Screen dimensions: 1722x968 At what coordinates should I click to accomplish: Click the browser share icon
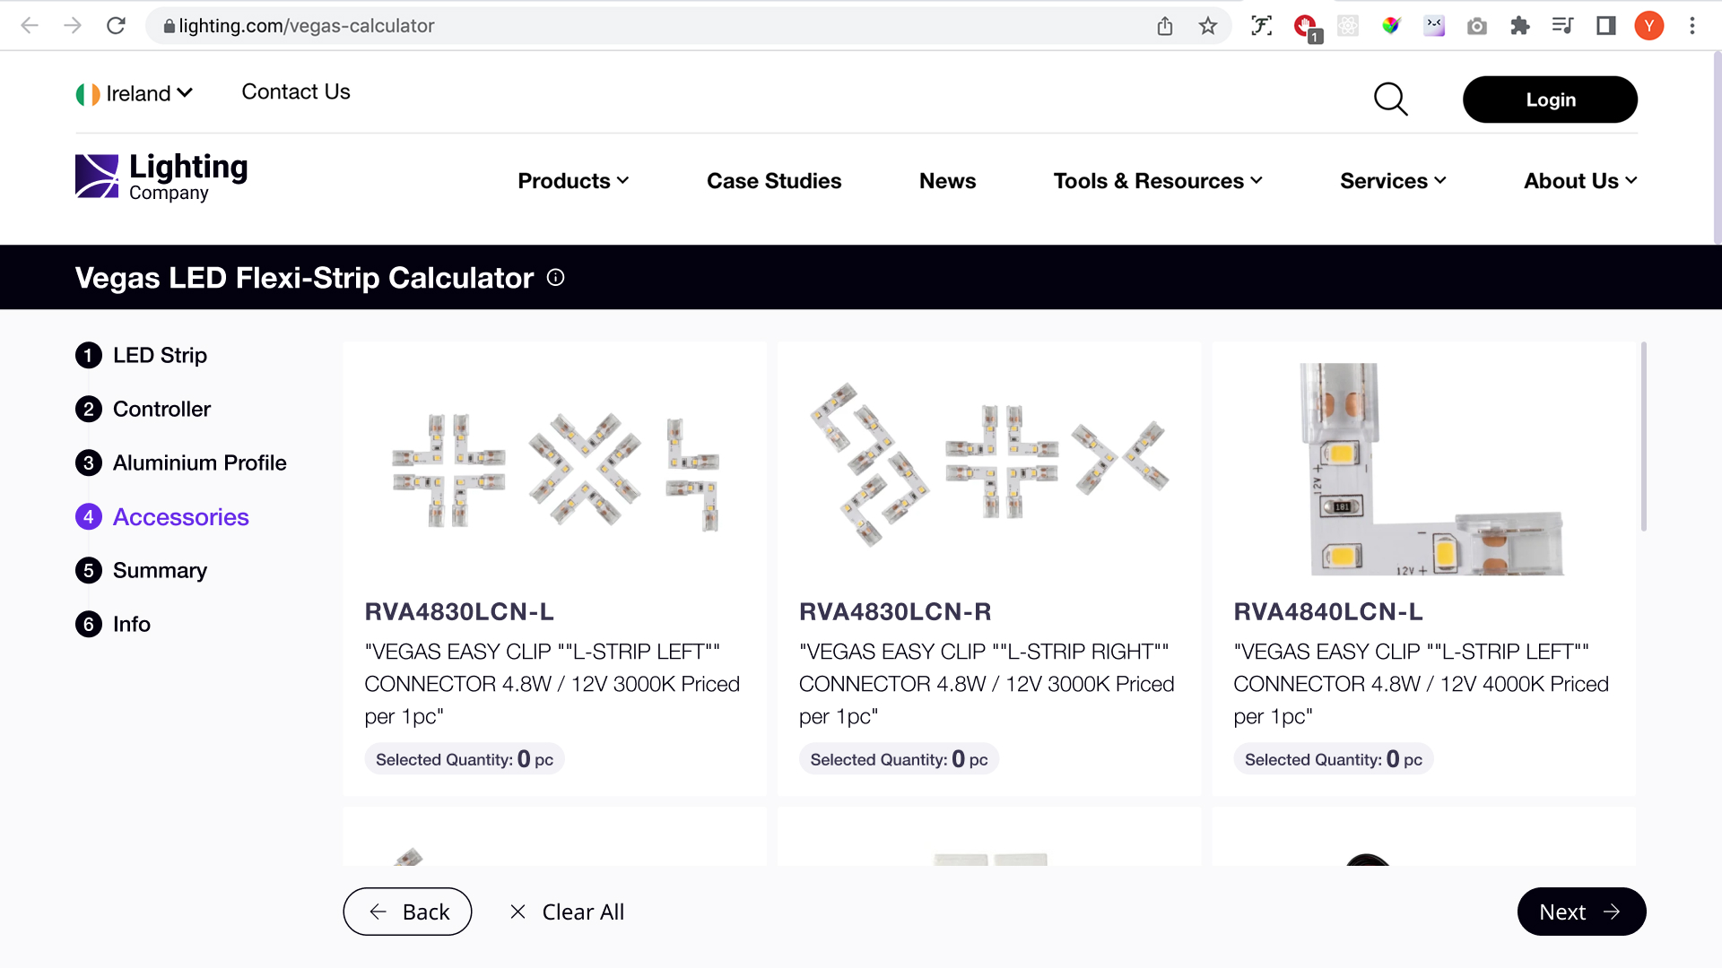1164,26
